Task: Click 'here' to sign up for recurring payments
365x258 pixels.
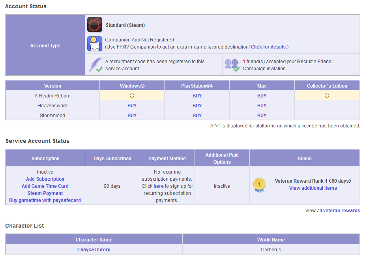Action: point(159,186)
